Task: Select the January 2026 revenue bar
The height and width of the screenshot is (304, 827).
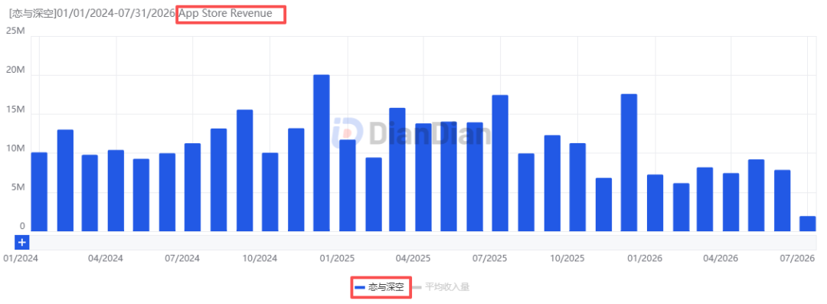Action: pos(655,203)
